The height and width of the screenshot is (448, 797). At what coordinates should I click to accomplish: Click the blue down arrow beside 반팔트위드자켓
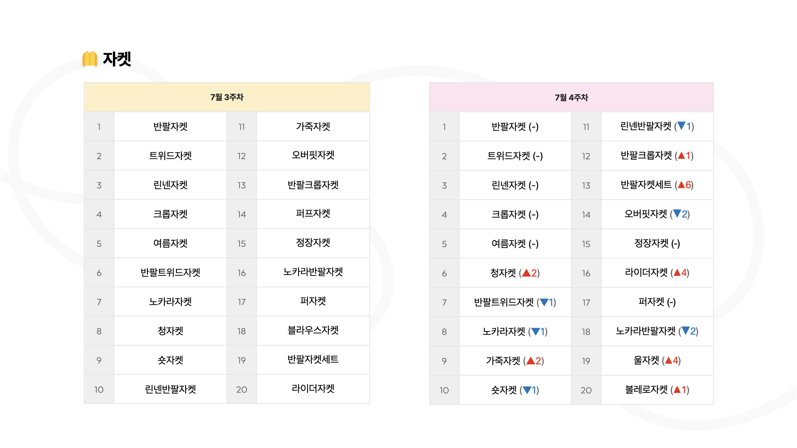click(544, 302)
